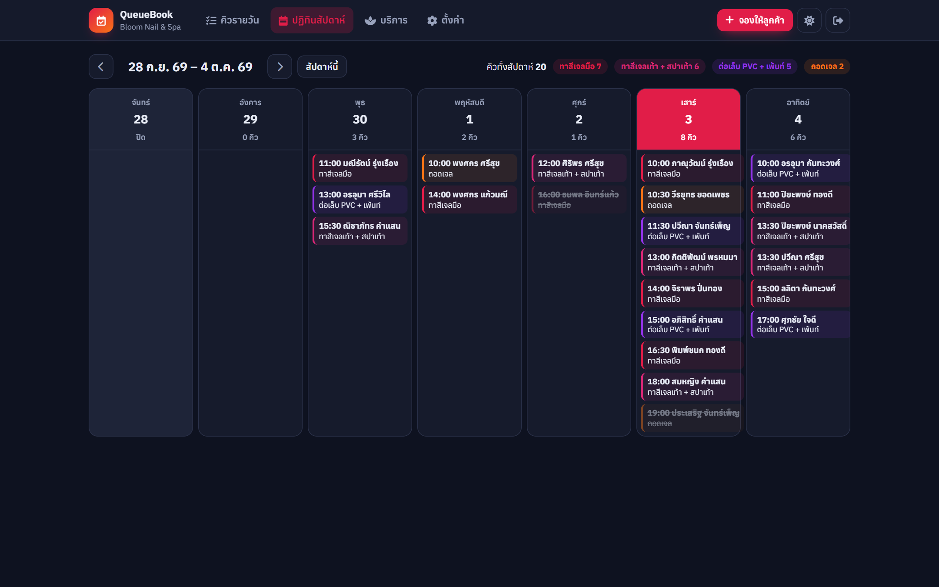Go to the previous week with left chevron

pos(101,67)
